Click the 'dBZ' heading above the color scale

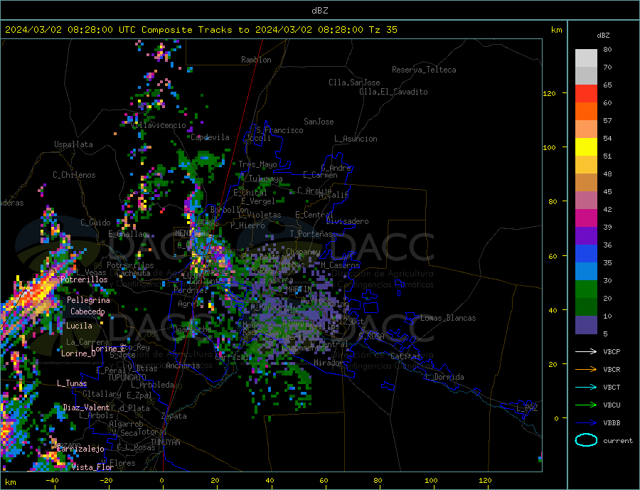[603, 36]
